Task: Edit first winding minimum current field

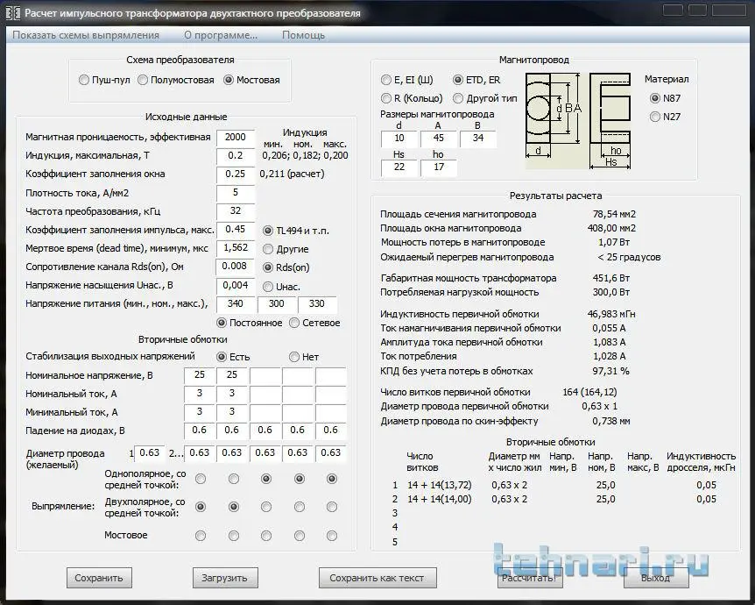Action: (x=200, y=412)
